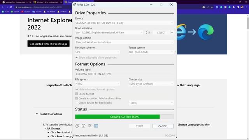Open the SELECT button's split arrow
The image size is (249, 140).
coord(172,33)
